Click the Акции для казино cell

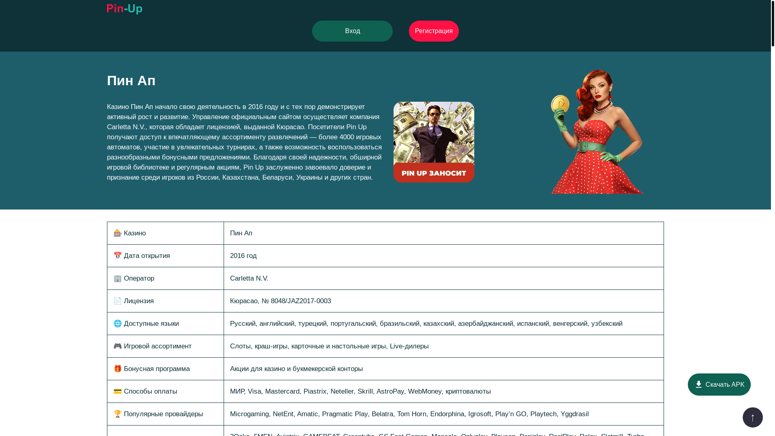coord(444,369)
